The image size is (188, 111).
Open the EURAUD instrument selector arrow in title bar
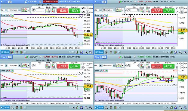123,2
